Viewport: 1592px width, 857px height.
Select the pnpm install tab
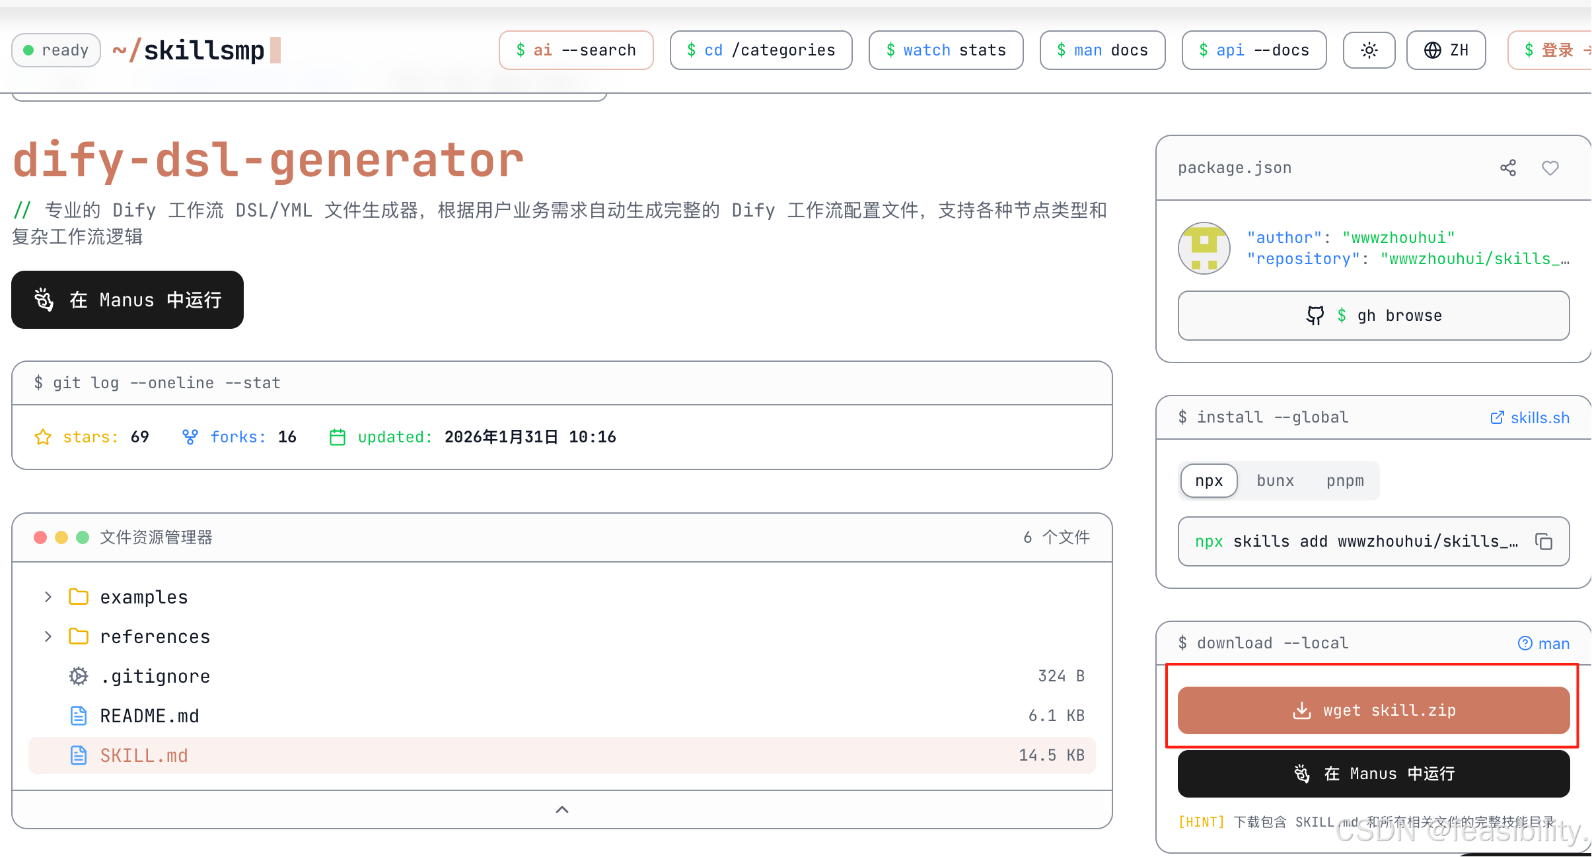pos(1345,481)
